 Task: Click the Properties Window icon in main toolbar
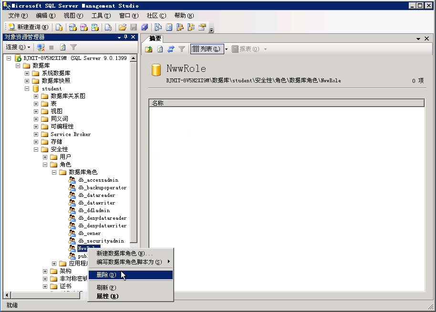pyautogui.click(x=202, y=27)
